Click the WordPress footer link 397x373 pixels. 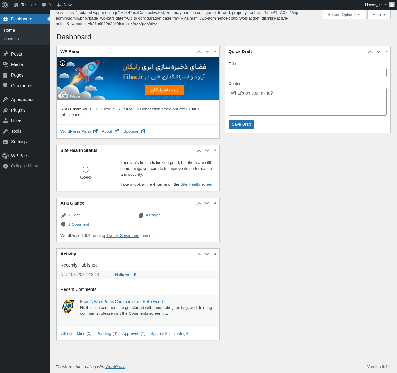(115, 367)
